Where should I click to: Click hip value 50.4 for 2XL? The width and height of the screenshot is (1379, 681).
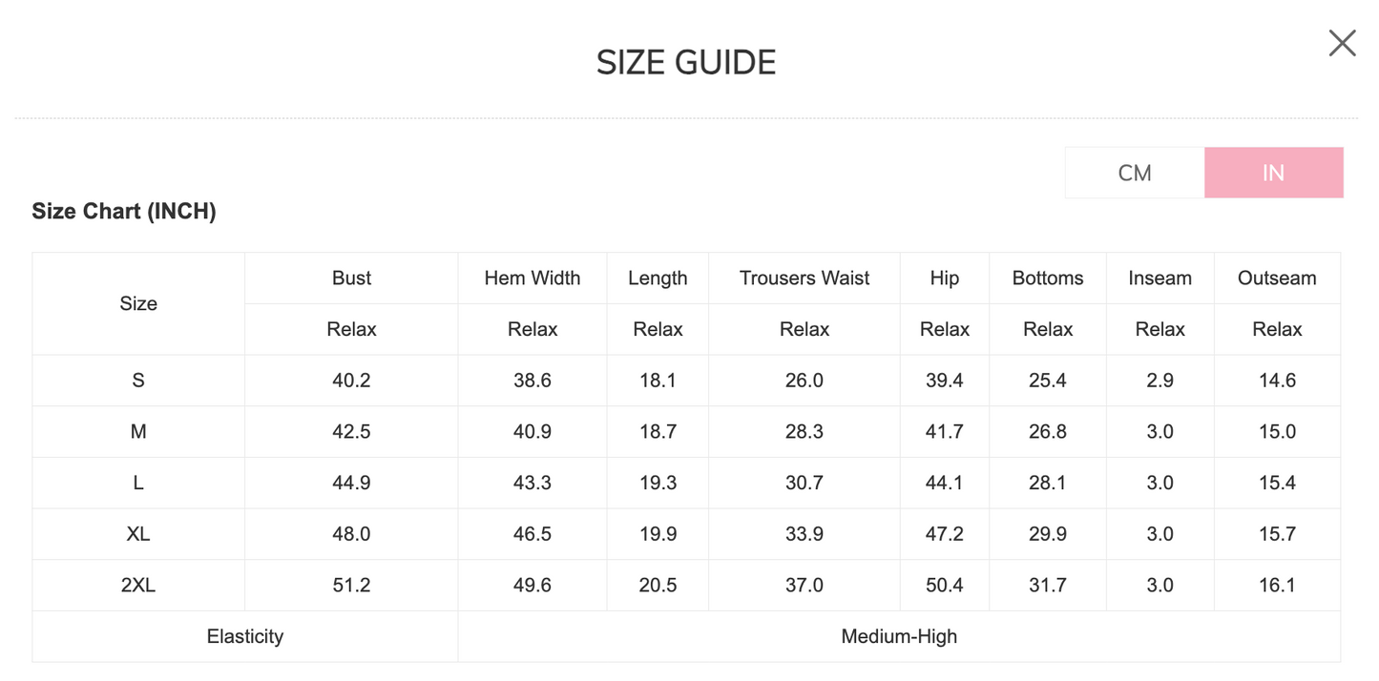[945, 586]
